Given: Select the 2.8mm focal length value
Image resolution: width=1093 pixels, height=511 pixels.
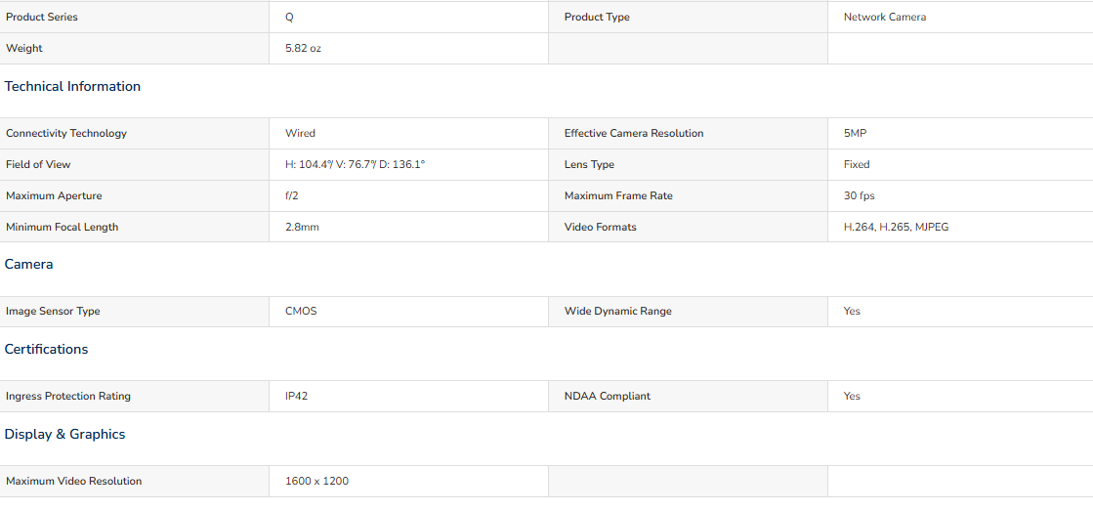Looking at the screenshot, I should click(x=303, y=227).
